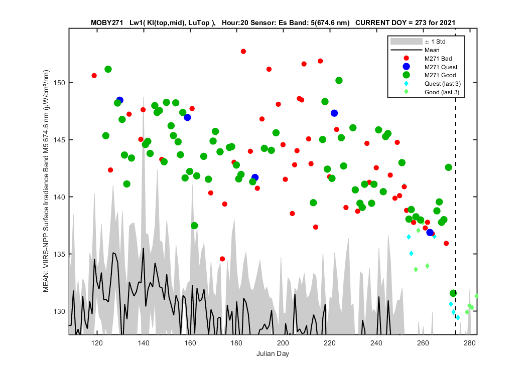Click the blue dot marker in the legend
Viewport: 527px width, 376px height.
tap(406, 67)
